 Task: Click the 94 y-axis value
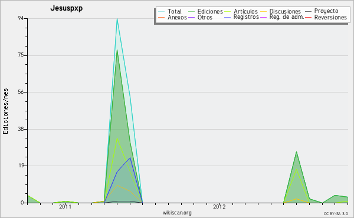[21, 18]
